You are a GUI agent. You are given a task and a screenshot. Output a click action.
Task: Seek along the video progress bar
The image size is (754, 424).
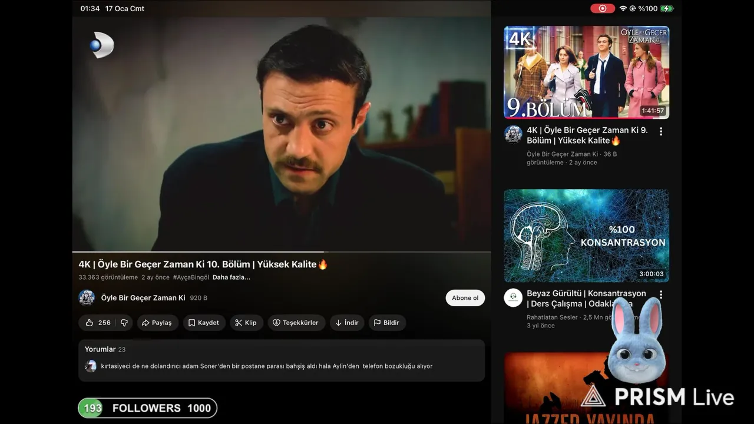pos(282,252)
